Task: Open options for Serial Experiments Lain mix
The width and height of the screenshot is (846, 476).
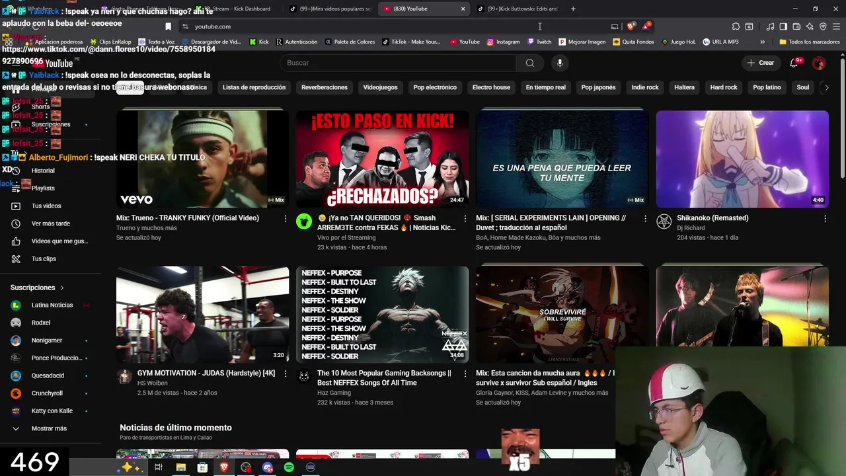Action: pos(645,219)
